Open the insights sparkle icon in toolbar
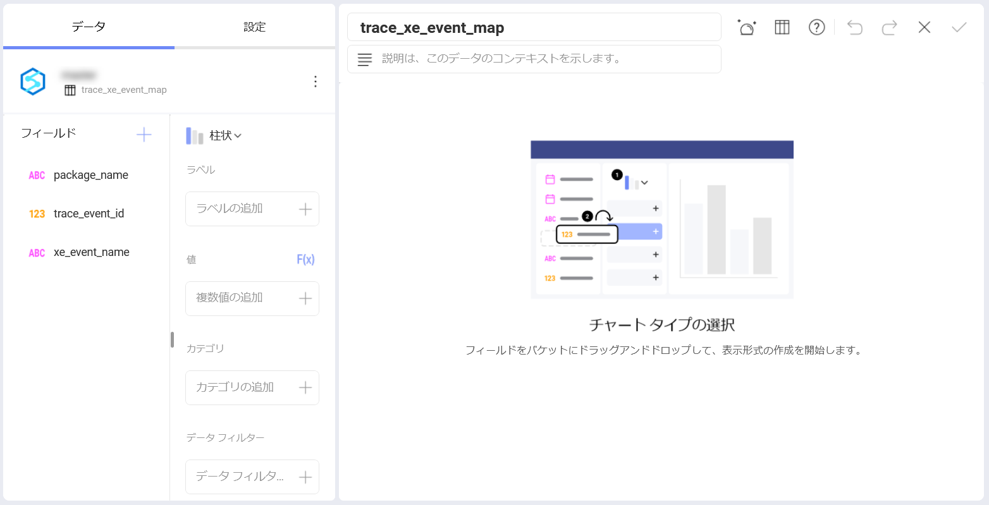The image size is (989, 505). 747,27
